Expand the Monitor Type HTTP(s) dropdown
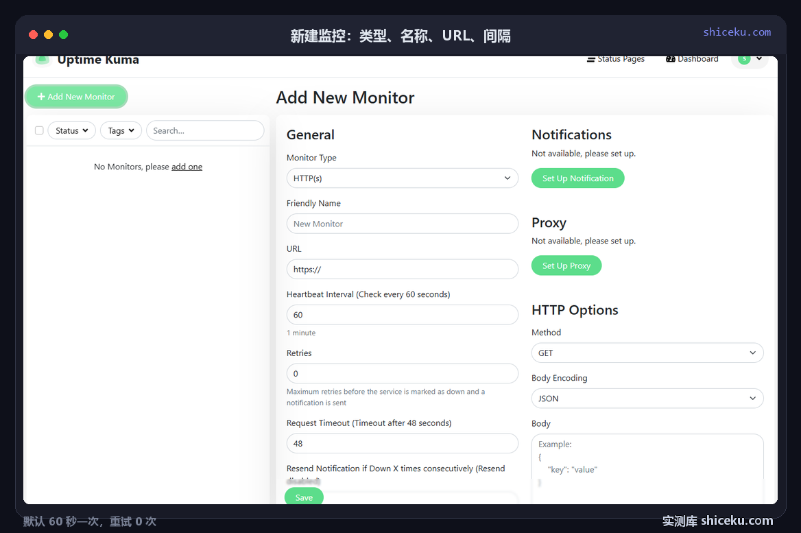 tap(403, 178)
